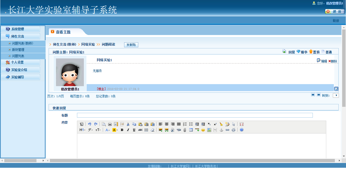Expand the 实验室介绍 sidebar menu
Screen dimensions: 346x169
[20, 70]
